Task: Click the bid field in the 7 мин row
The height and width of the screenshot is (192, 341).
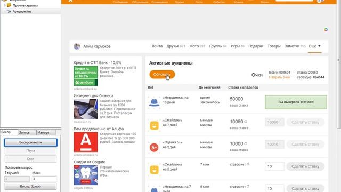Action: click(274, 166)
